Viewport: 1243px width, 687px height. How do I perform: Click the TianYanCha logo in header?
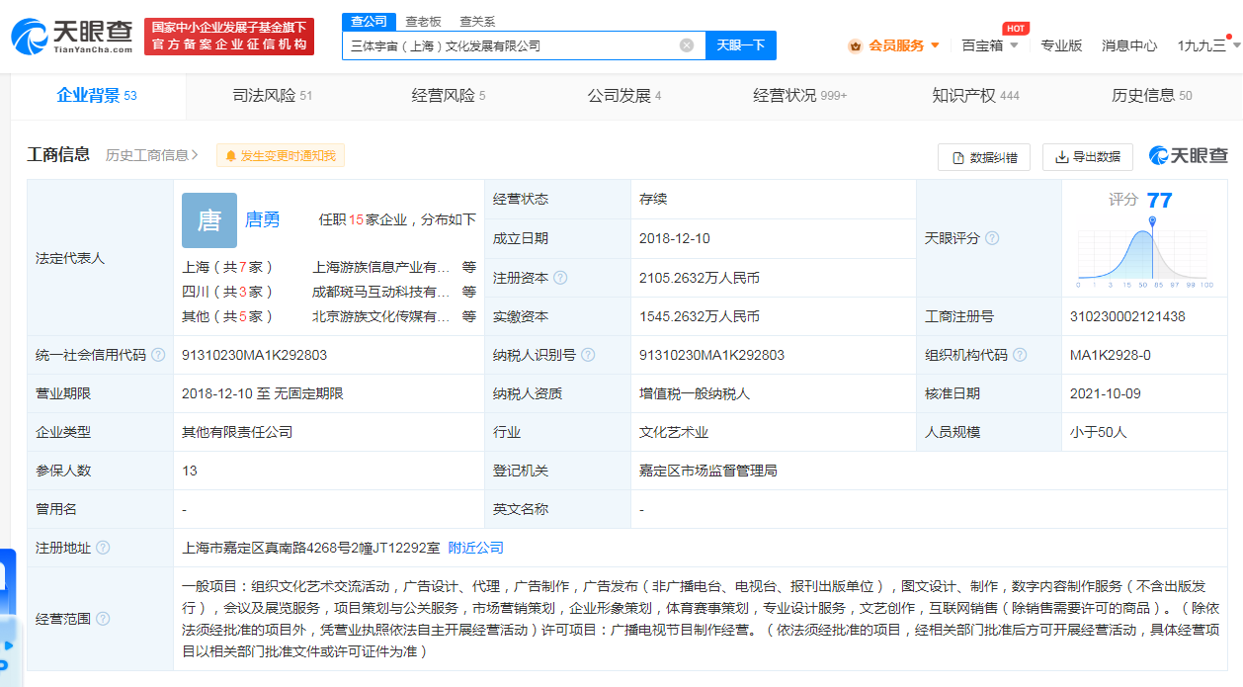pos(71,37)
